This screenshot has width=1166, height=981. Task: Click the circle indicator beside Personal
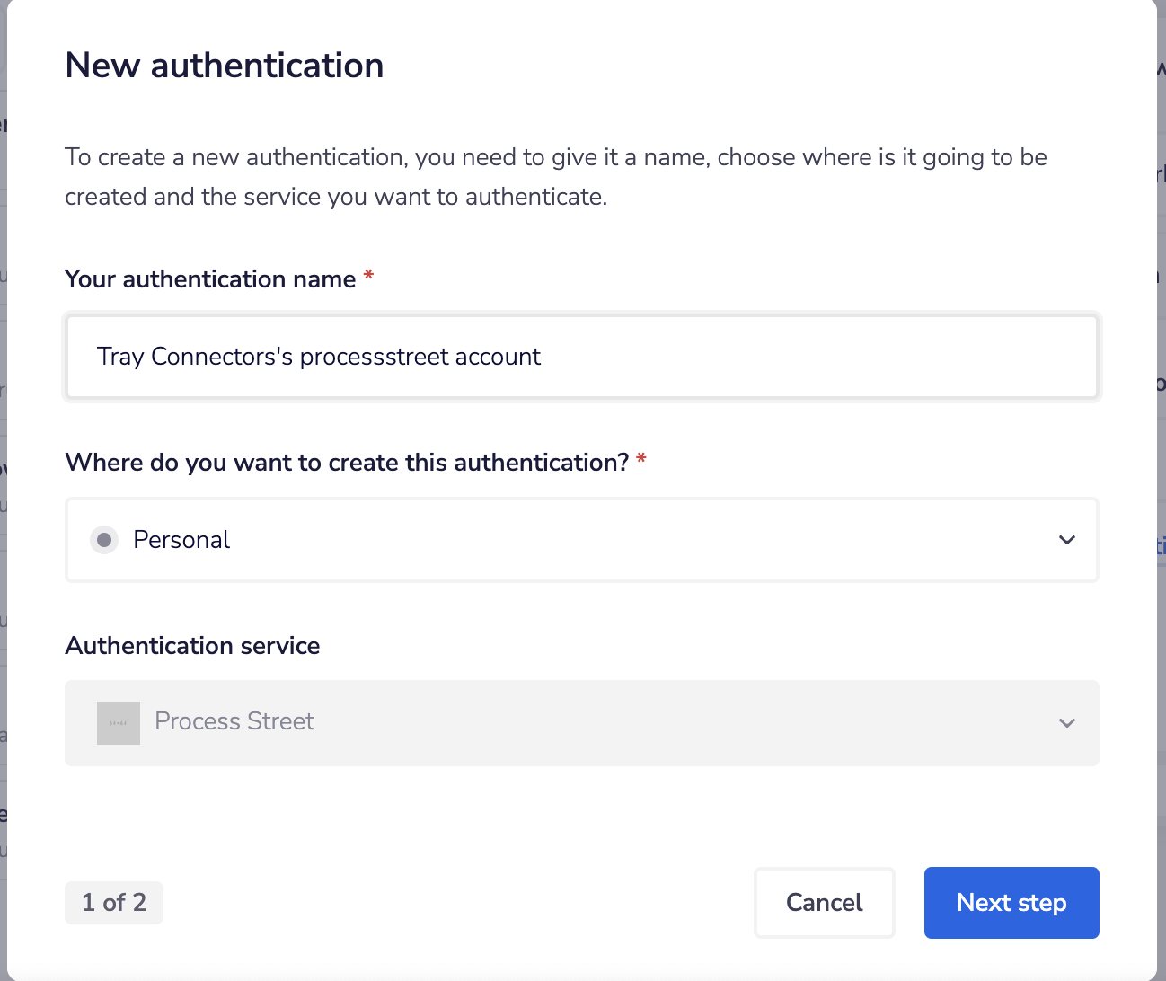pos(104,539)
